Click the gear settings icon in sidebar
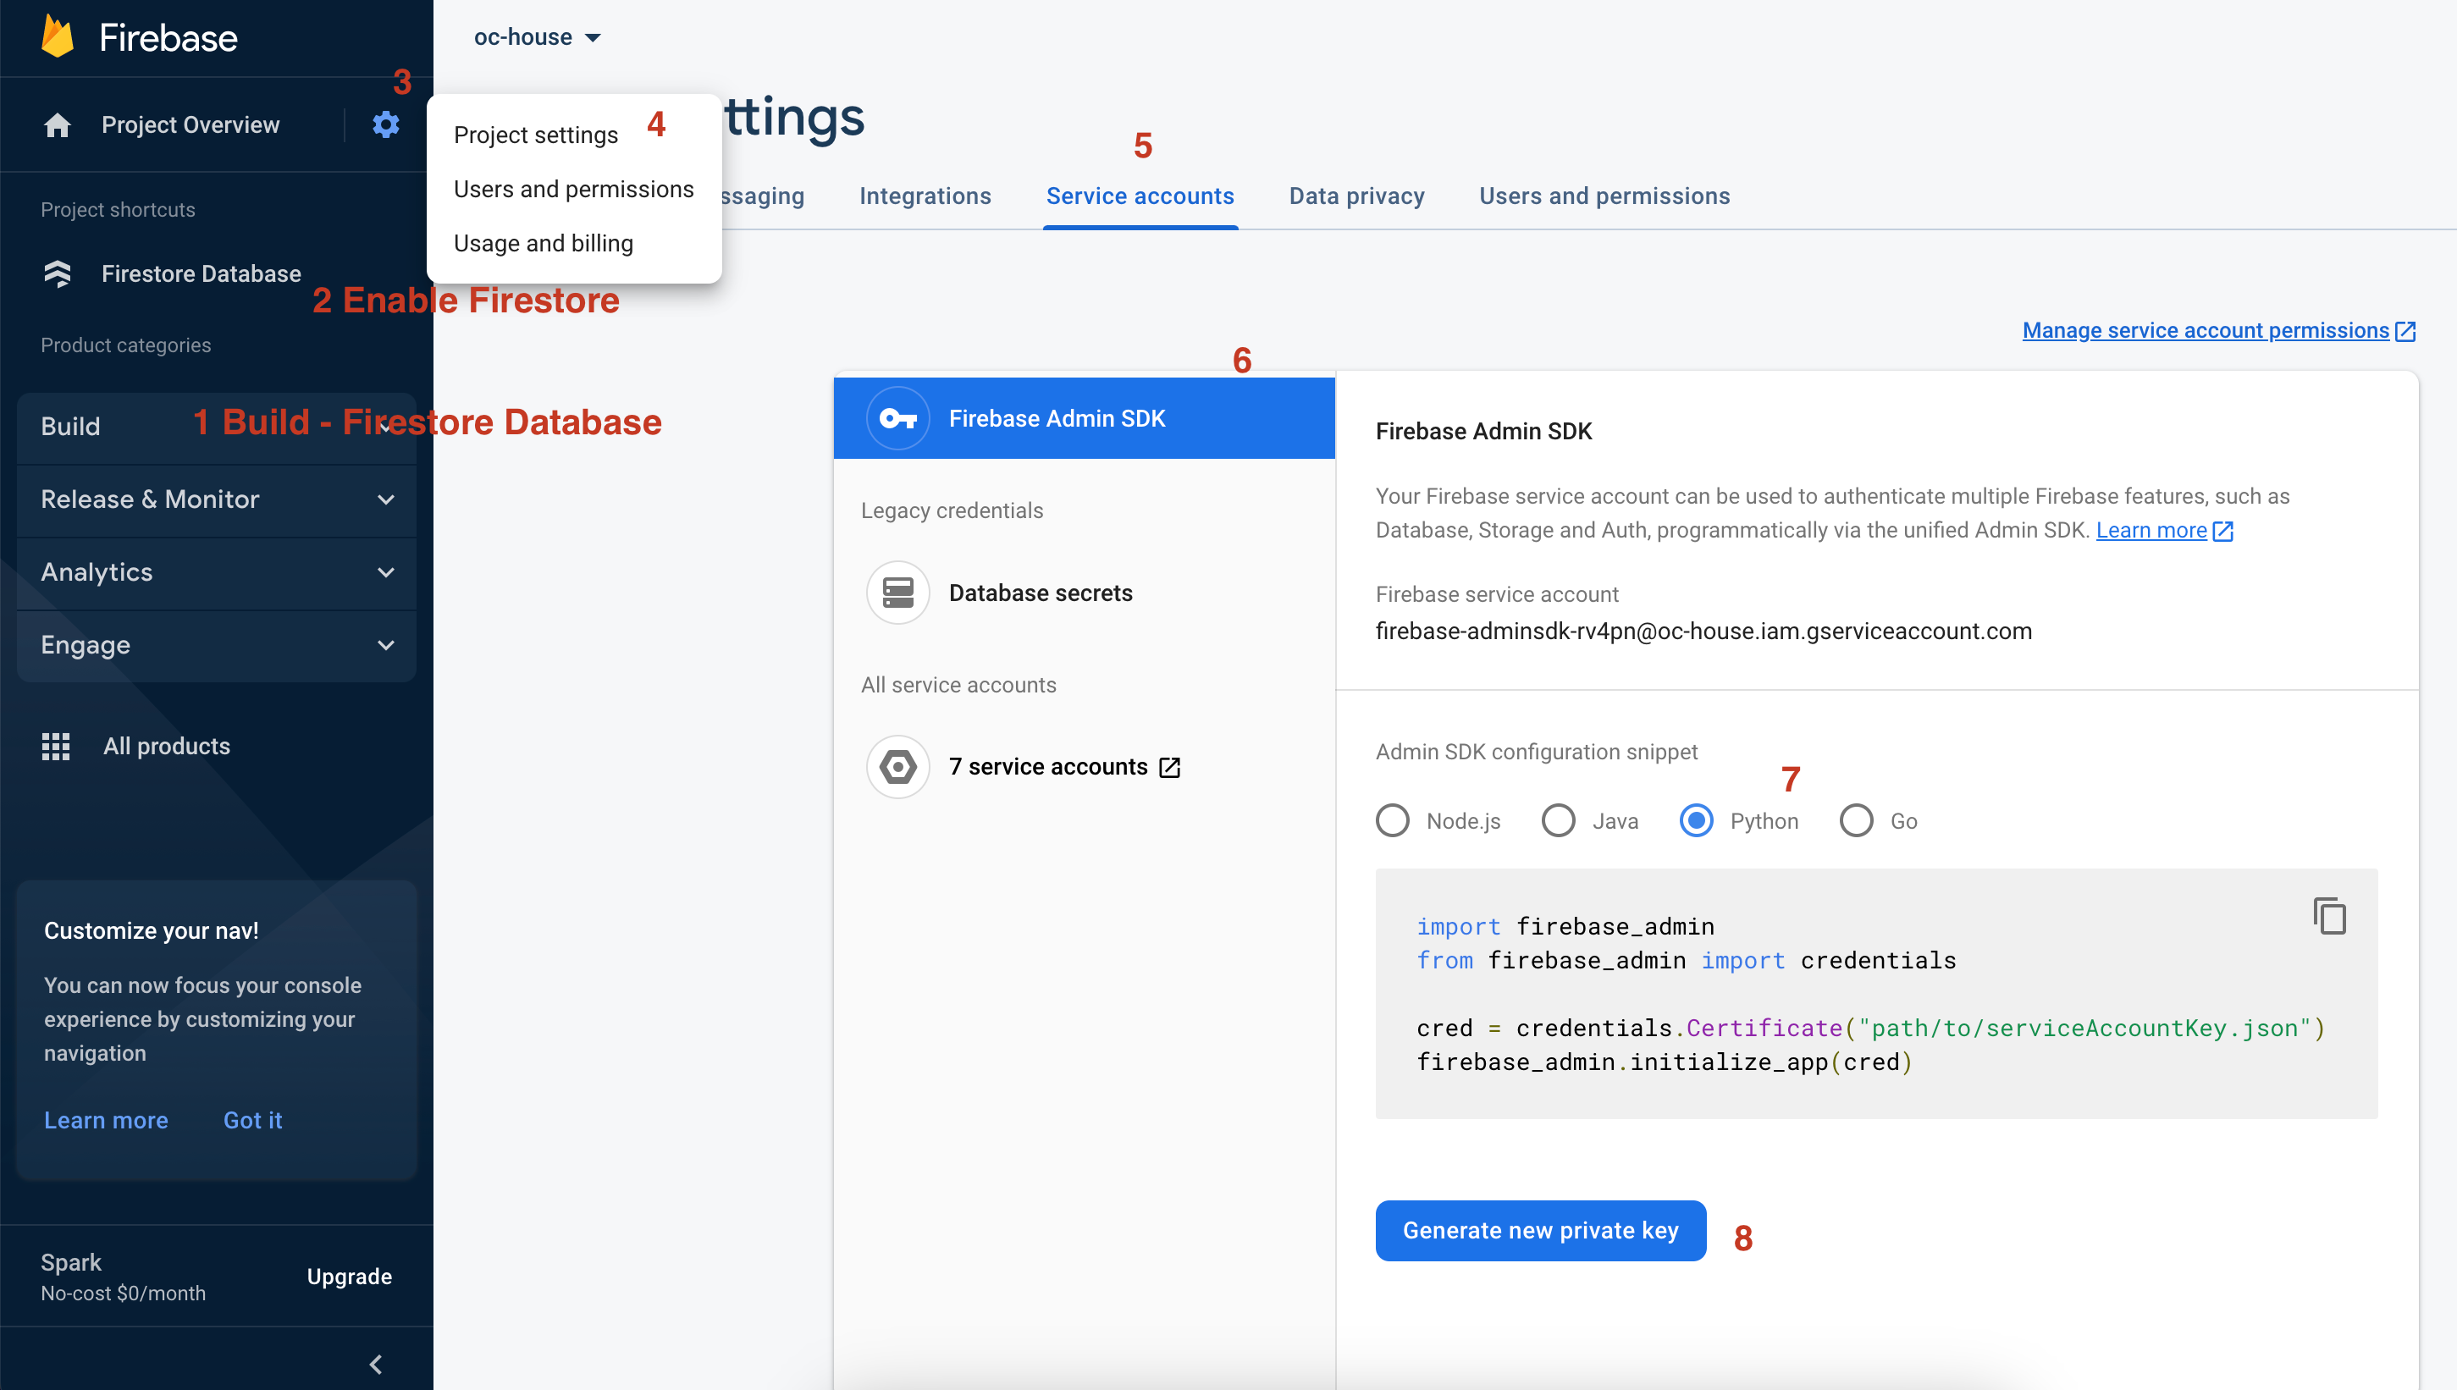The image size is (2457, 1390). click(384, 123)
